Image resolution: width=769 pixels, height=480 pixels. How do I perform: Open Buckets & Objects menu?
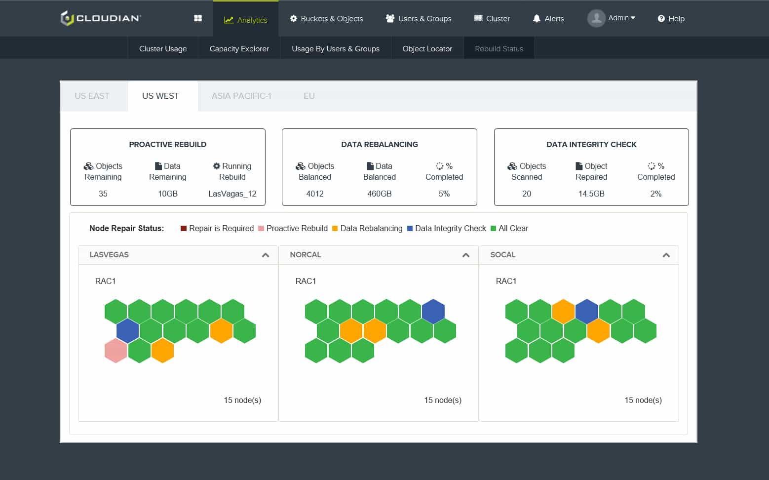[326, 18]
